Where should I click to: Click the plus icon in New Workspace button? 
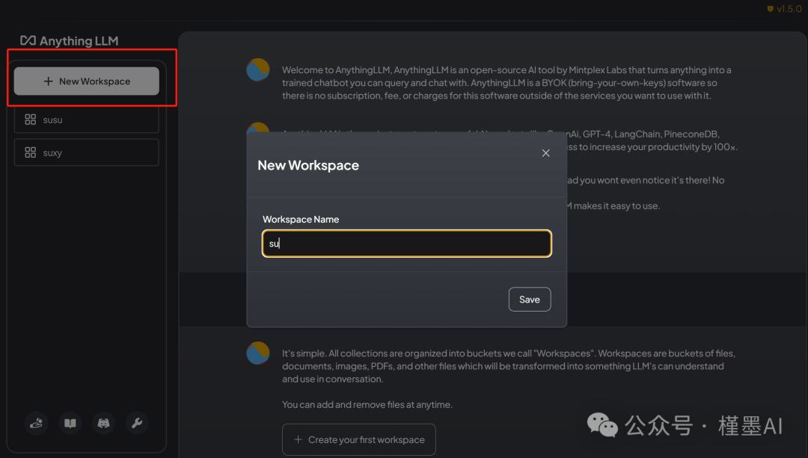click(49, 81)
